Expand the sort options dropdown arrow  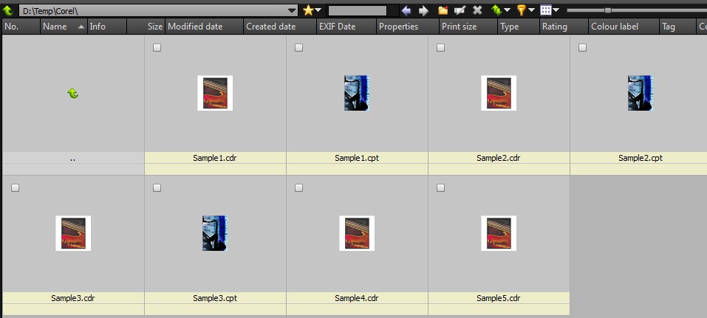(508, 10)
